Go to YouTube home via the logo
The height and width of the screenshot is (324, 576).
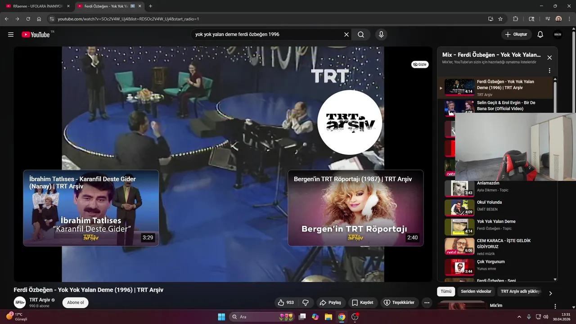click(36, 35)
